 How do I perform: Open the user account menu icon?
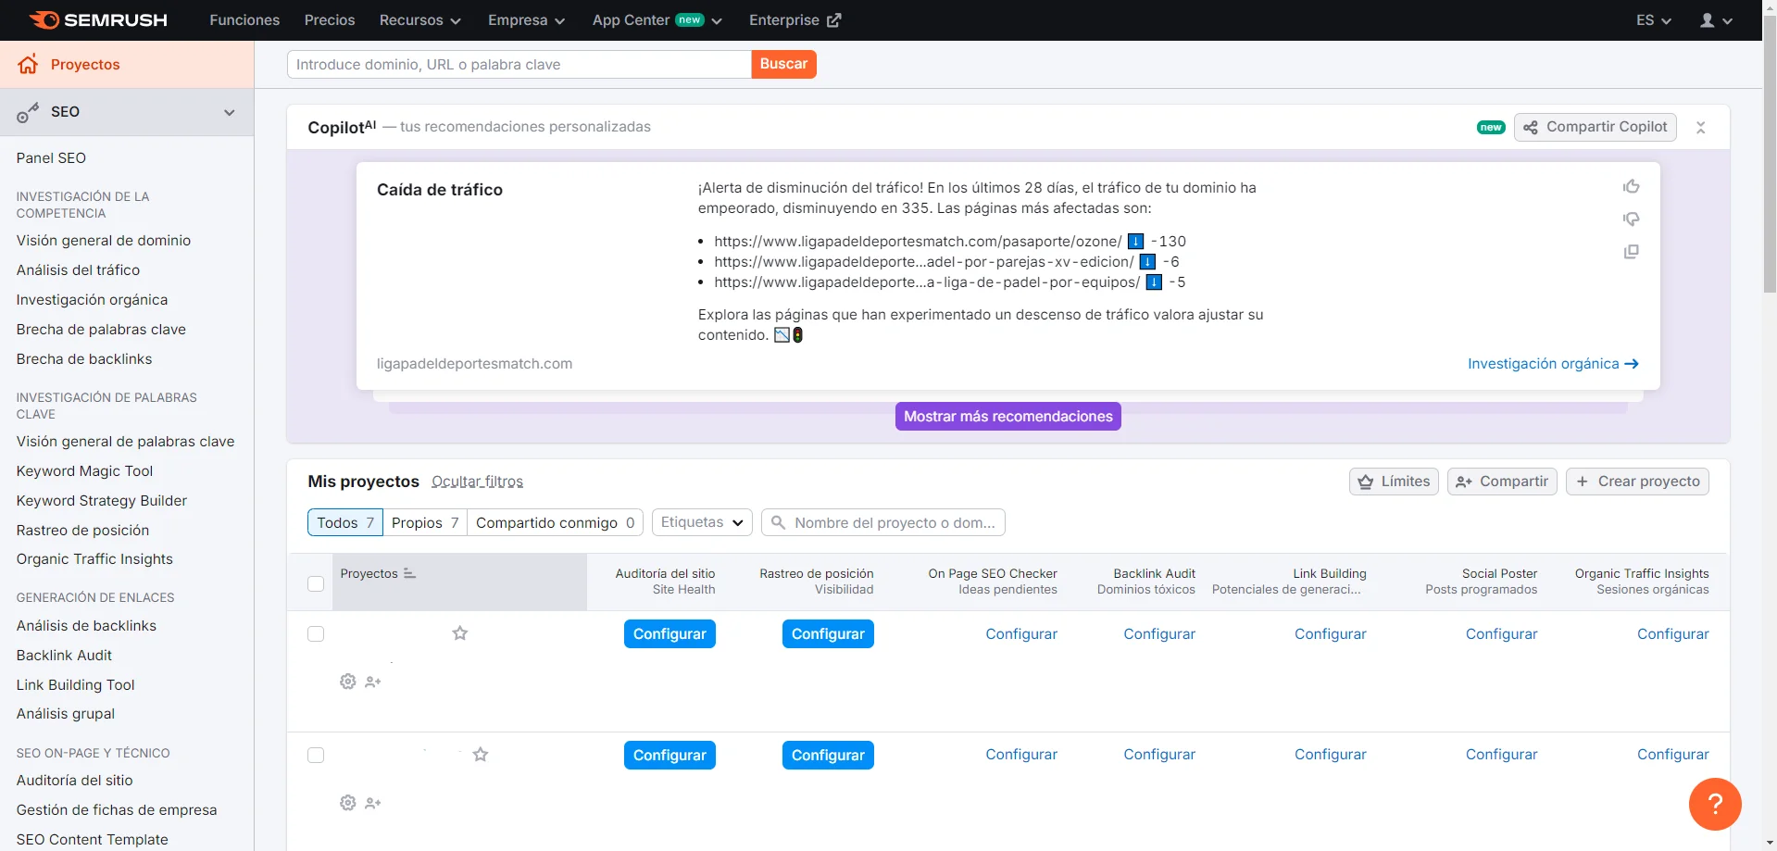[x=1715, y=20]
